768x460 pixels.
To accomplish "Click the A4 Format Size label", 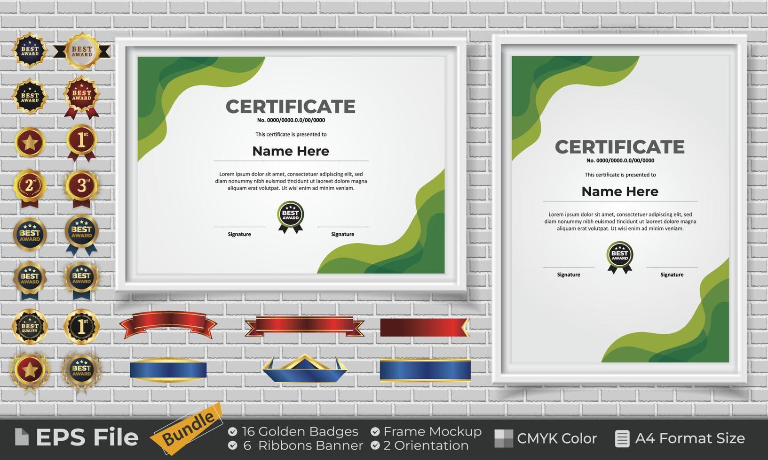I will [x=690, y=438].
